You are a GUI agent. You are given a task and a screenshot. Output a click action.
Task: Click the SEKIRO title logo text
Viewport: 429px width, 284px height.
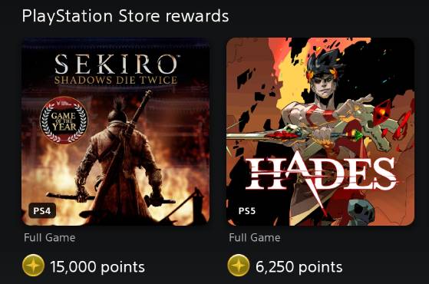click(x=116, y=64)
